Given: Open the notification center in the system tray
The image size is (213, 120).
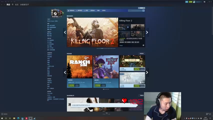Looking at the screenshot, I should 210,118.
